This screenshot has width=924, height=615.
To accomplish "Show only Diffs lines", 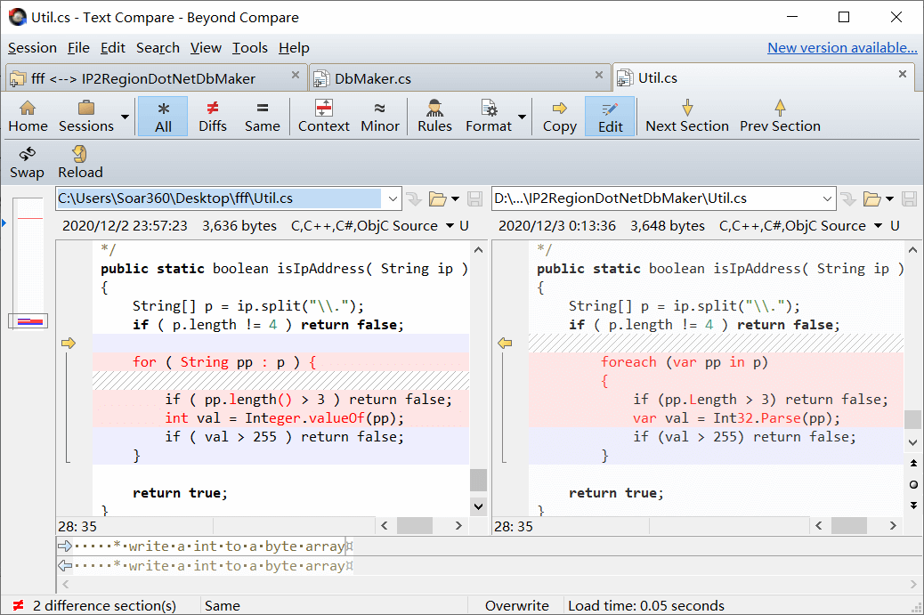I will click(212, 116).
